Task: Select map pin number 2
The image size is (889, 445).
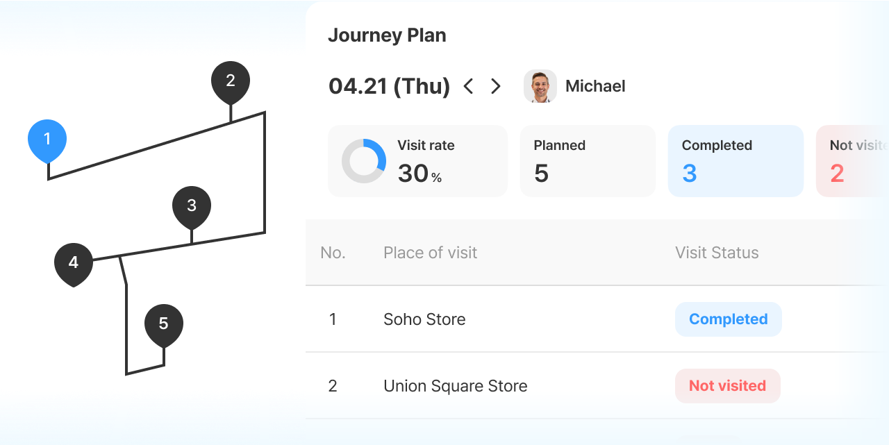Action: 231,82
